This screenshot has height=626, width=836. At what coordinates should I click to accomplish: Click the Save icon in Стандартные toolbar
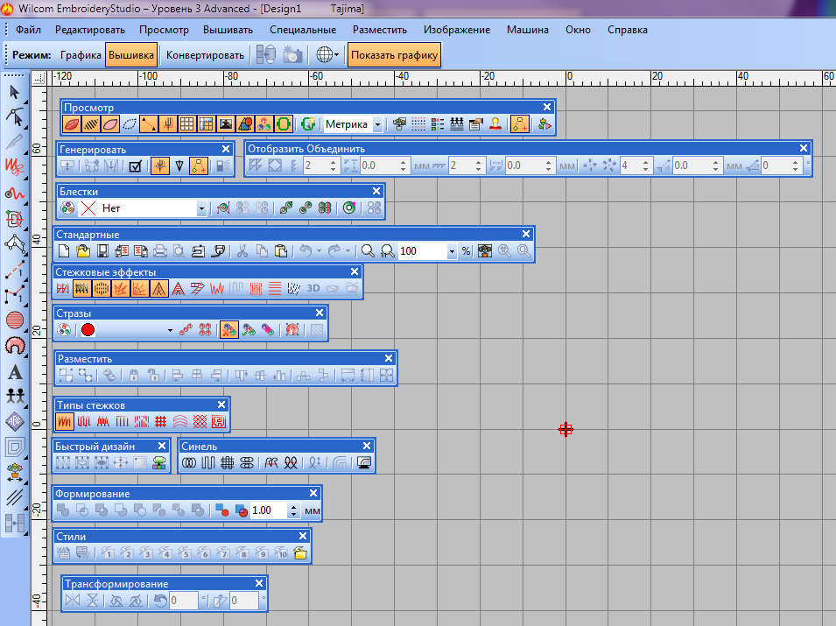coord(102,251)
